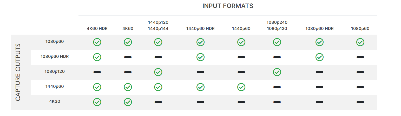Click the INPUT FORMATS heading
Screen dimensions: 401x116
[x=228, y=6]
